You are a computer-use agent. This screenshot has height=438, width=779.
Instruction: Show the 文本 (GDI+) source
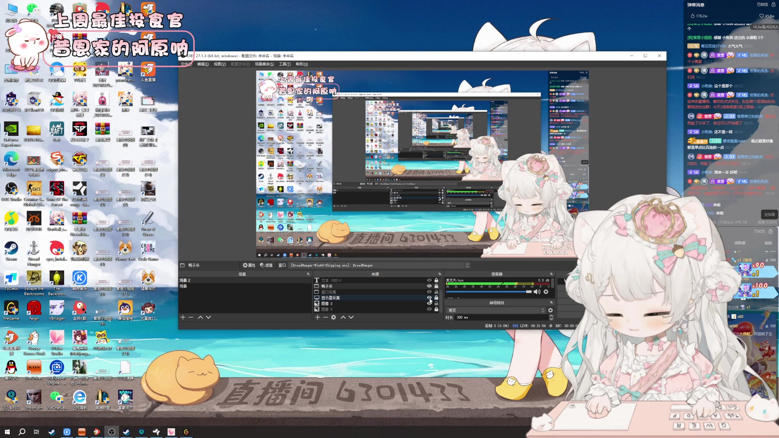pos(429,280)
